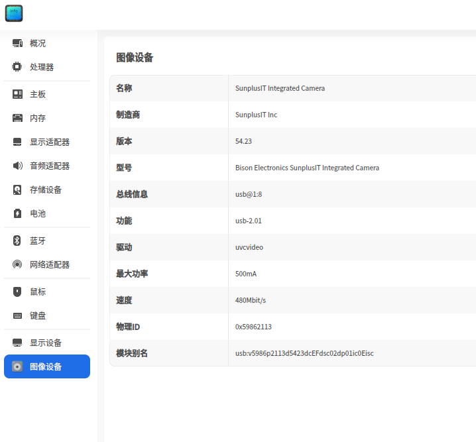Click the 功能 row label
The height and width of the screenshot is (442, 476).
pos(124,221)
